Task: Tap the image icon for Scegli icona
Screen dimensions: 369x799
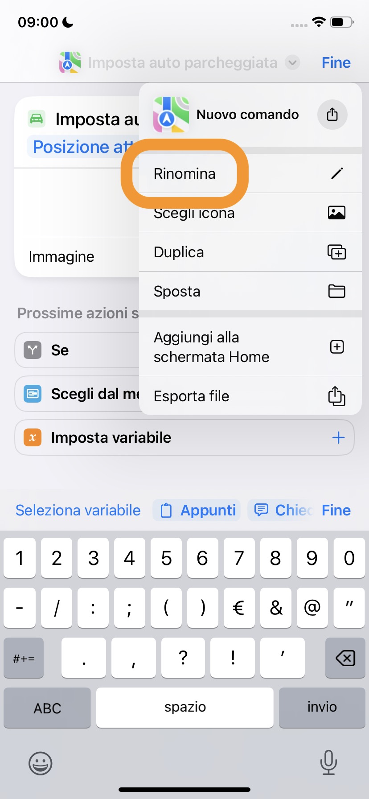Action: (336, 213)
